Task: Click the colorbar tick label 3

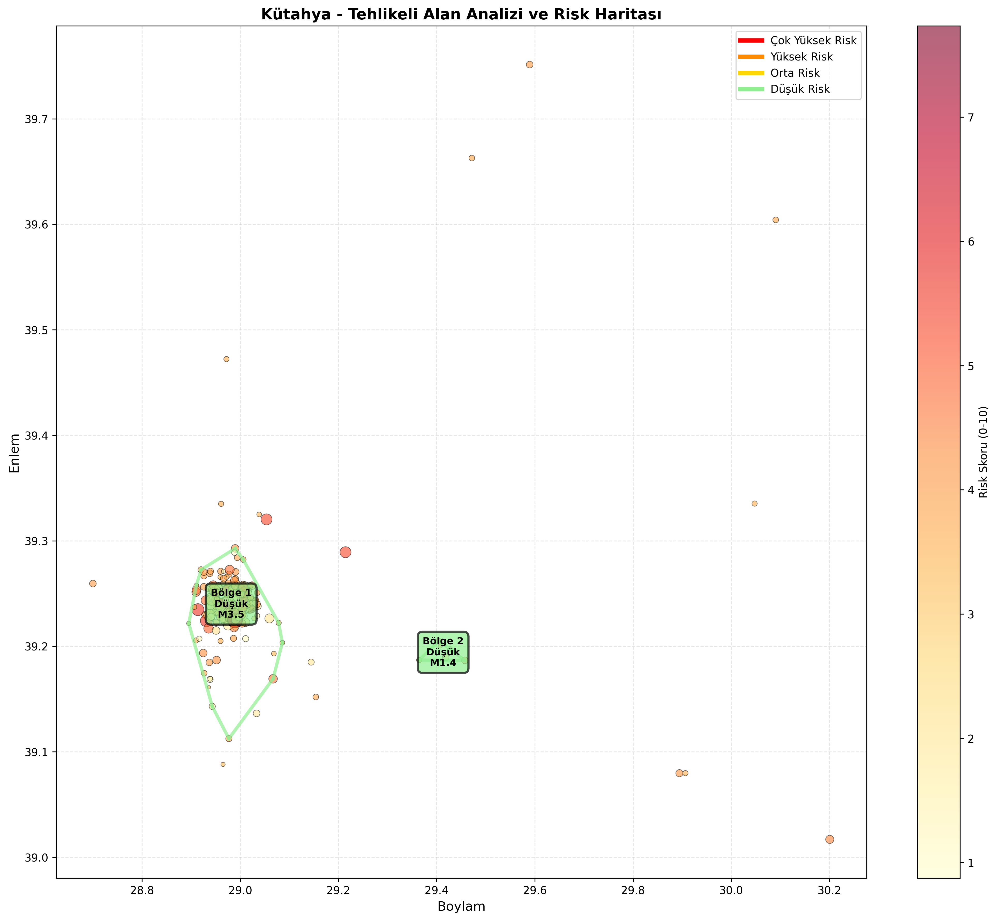Action: [x=971, y=615]
